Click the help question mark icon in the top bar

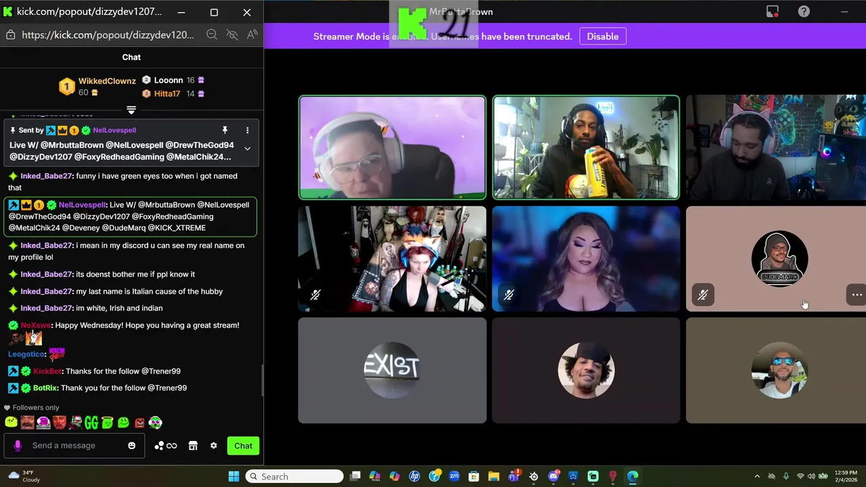pyautogui.click(x=804, y=11)
